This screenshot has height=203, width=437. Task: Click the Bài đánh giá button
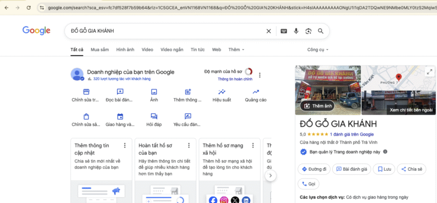351,169
